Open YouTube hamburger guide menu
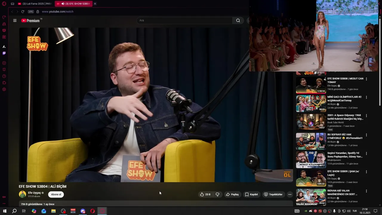Image resolution: width=382 pixels, height=215 pixels. tap(15, 20)
